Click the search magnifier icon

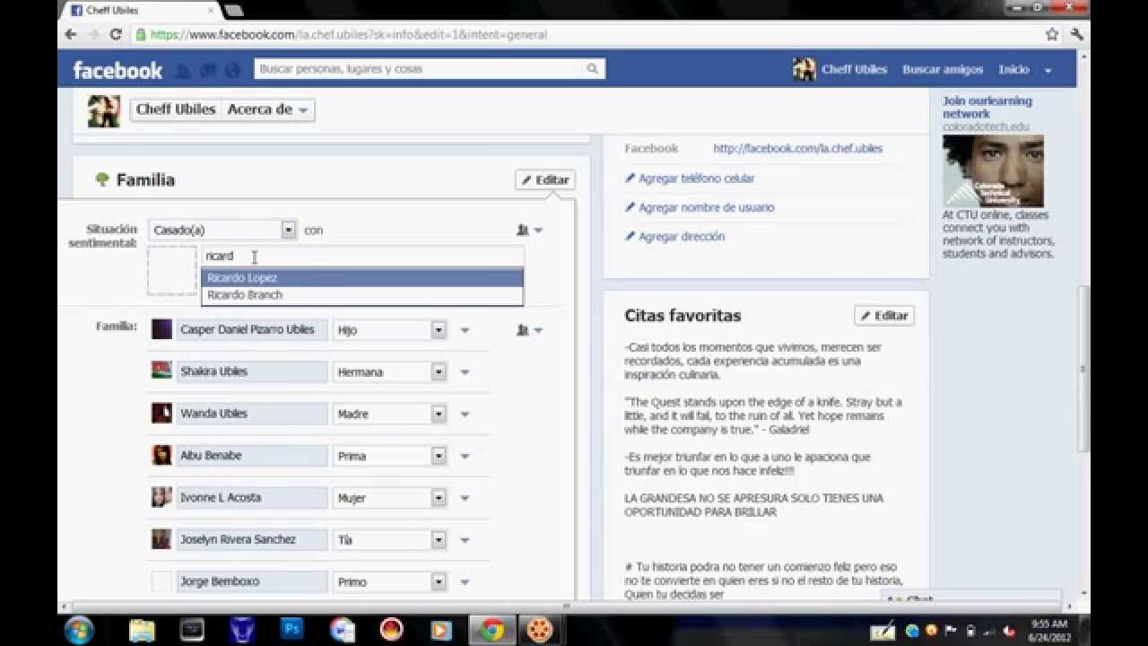tap(592, 69)
